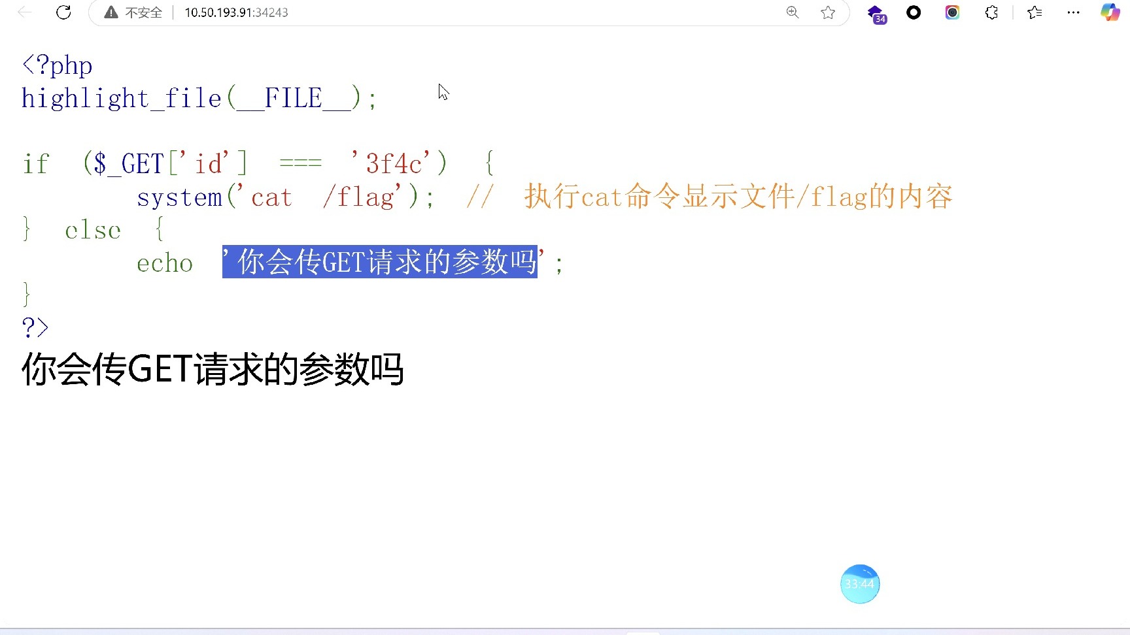Screen dimensions: 1130x635
Task: Click the back navigation arrow
Action: coord(24,12)
